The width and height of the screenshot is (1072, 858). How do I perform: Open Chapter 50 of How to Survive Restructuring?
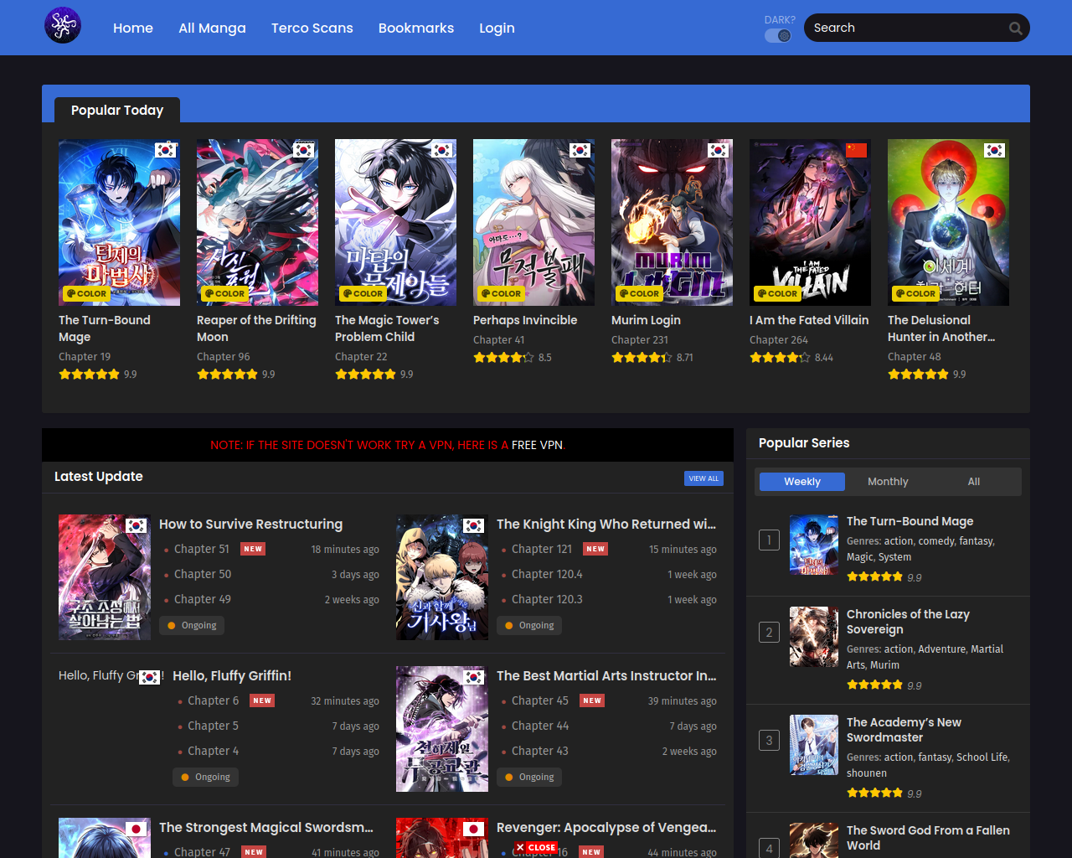(203, 574)
